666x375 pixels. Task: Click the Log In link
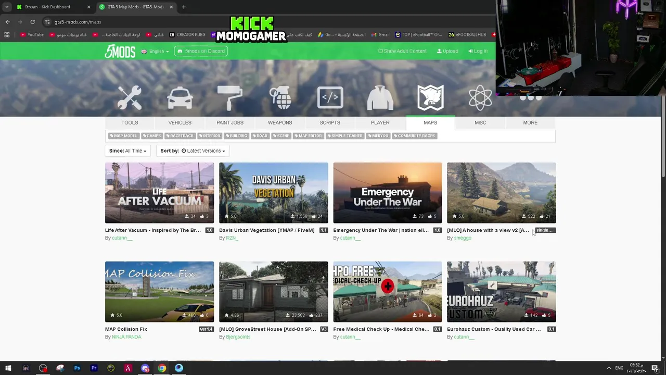pyautogui.click(x=478, y=51)
